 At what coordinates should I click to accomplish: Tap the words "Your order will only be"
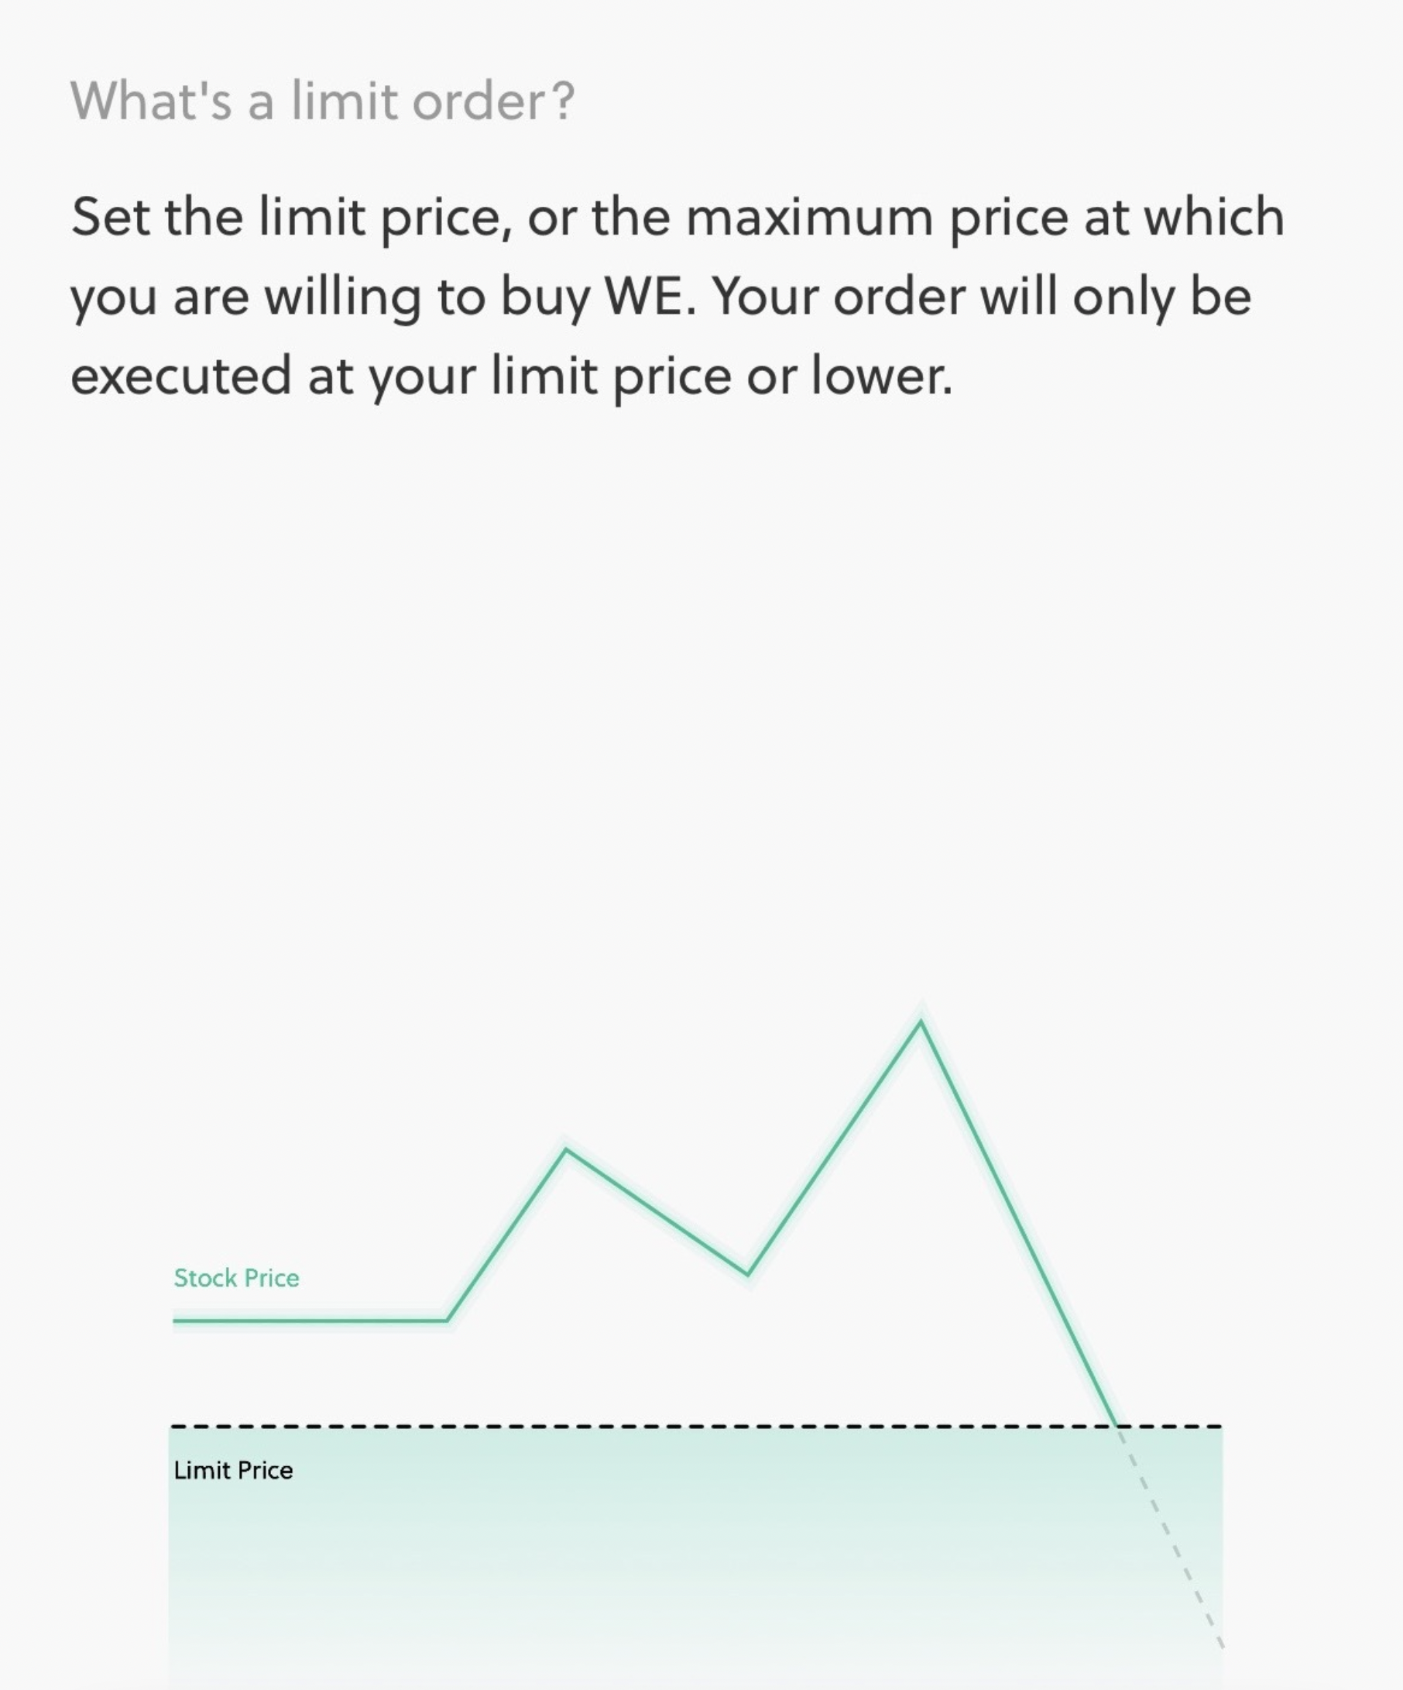(x=983, y=296)
